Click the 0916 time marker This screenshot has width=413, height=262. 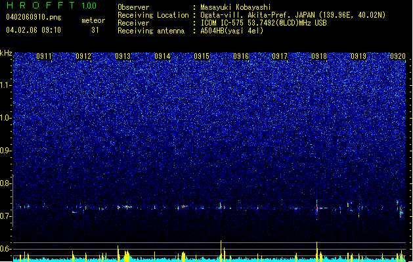click(x=241, y=56)
